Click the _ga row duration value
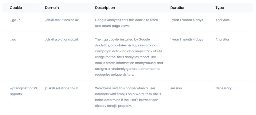Image resolution: width=256 pixels, height=115 pixels. pos(186,39)
